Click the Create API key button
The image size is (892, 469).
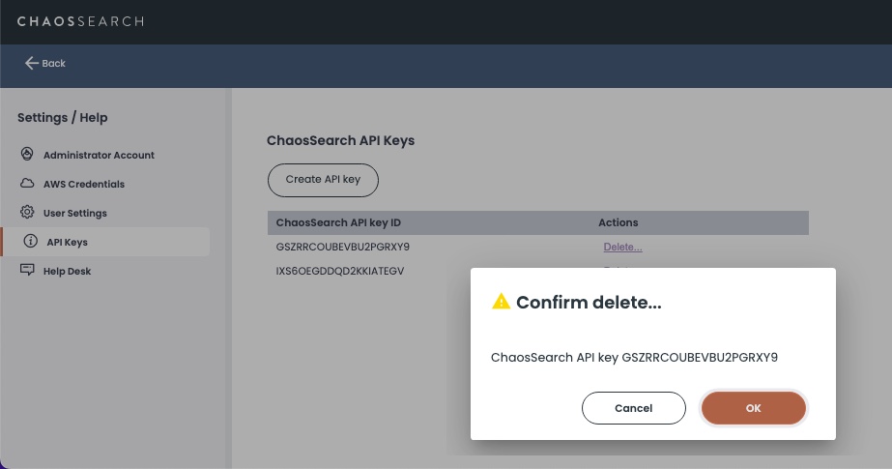click(323, 180)
